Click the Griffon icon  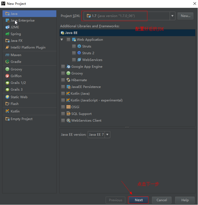coord(7,76)
